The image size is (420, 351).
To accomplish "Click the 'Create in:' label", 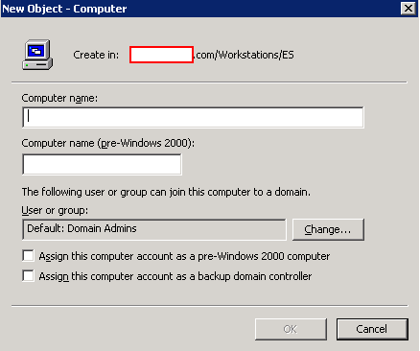I will [x=96, y=55].
